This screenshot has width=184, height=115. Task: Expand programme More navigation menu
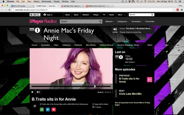point(150,45)
